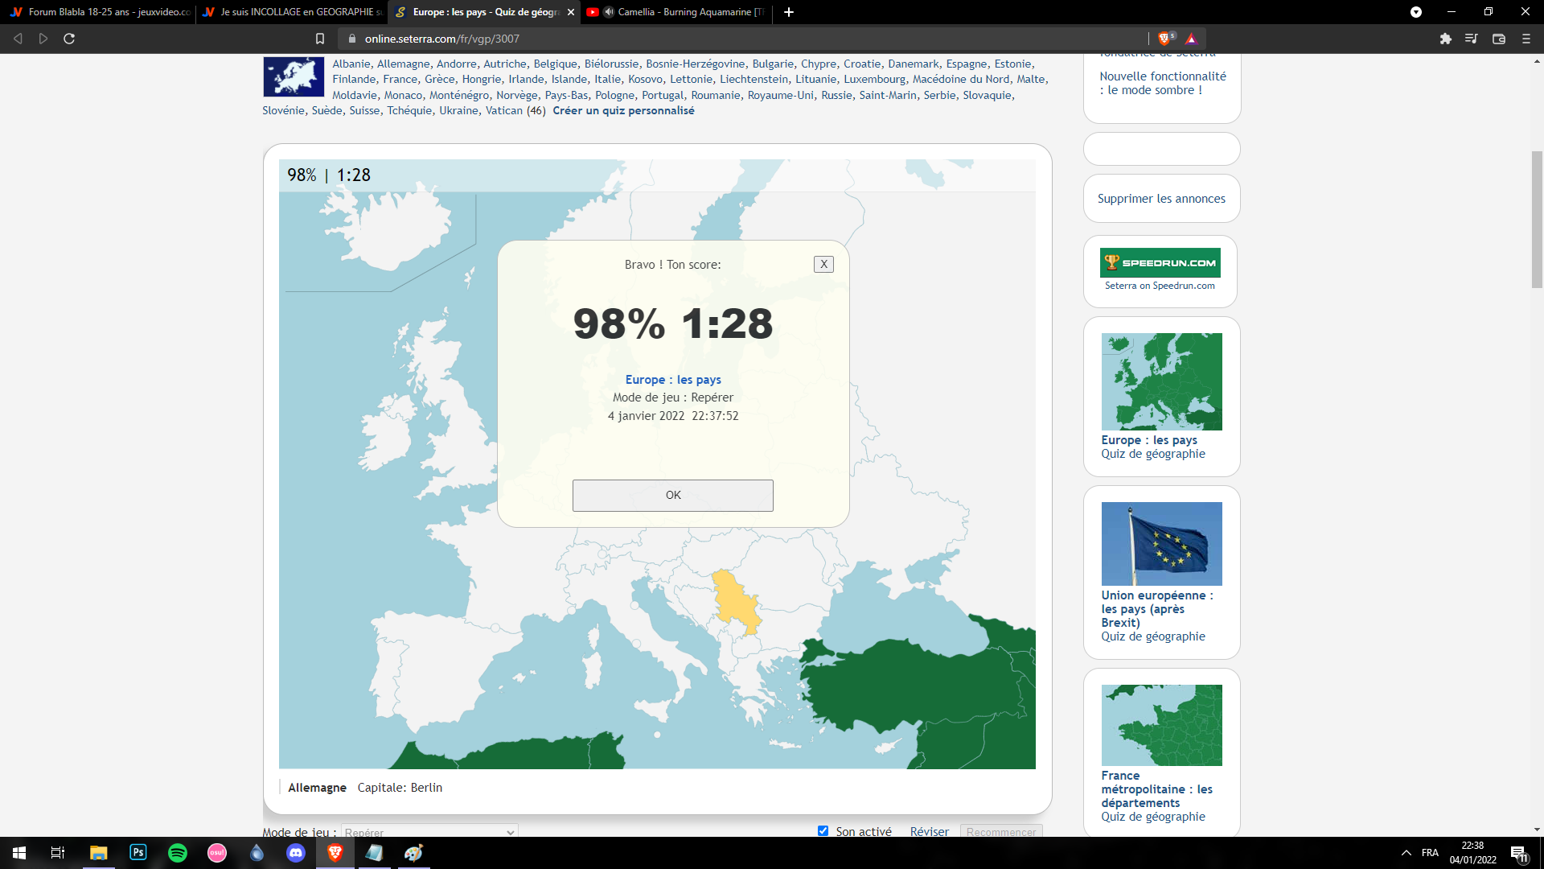Image resolution: width=1544 pixels, height=869 pixels.
Task: Open the Windows Start menu
Action: pyautogui.click(x=19, y=853)
